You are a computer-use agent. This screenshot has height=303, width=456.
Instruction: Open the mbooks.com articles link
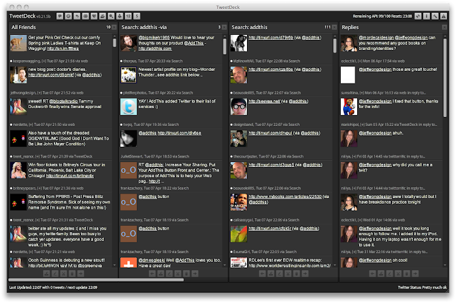(285, 197)
